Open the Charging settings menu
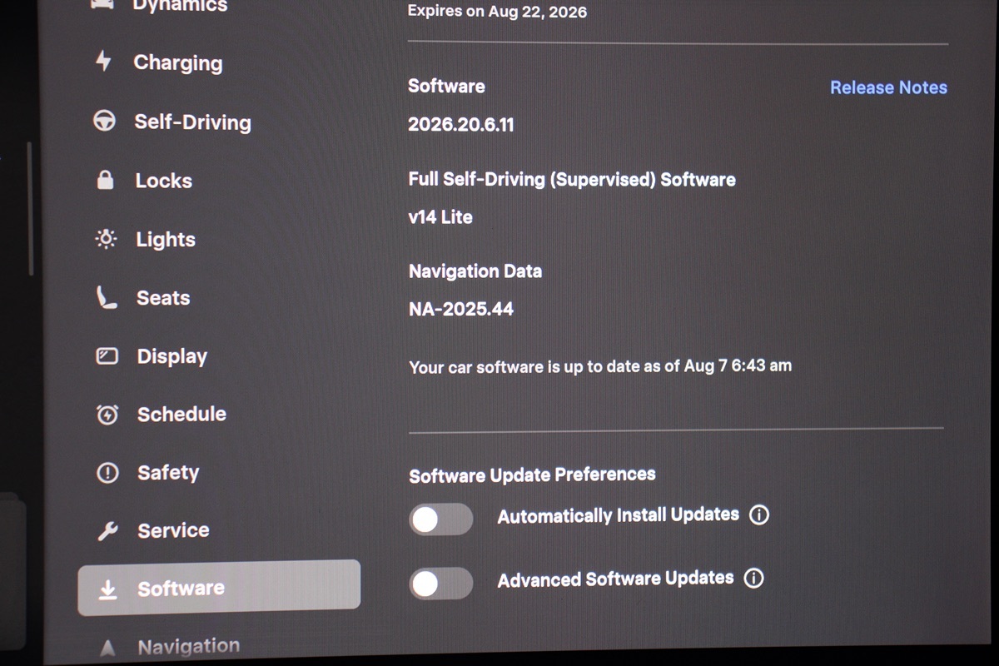999x666 pixels. (x=178, y=62)
